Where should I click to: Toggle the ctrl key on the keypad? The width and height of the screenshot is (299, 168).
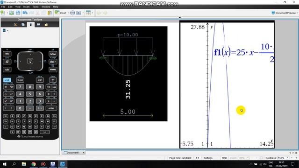pyautogui.click(x=7, y=80)
